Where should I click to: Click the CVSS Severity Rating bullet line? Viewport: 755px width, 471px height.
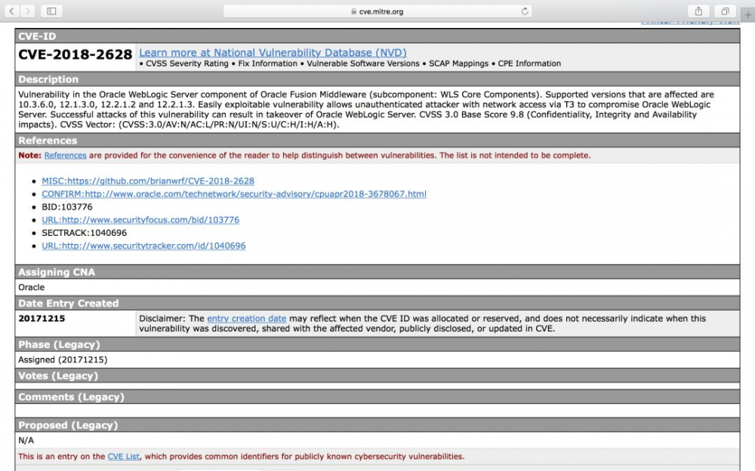click(x=350, y=63)
